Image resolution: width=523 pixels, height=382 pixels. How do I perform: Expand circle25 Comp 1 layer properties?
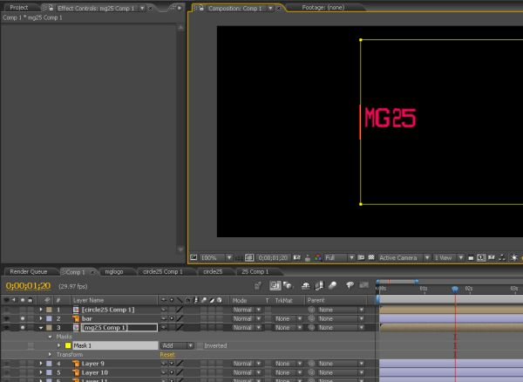tap(41, 310)
